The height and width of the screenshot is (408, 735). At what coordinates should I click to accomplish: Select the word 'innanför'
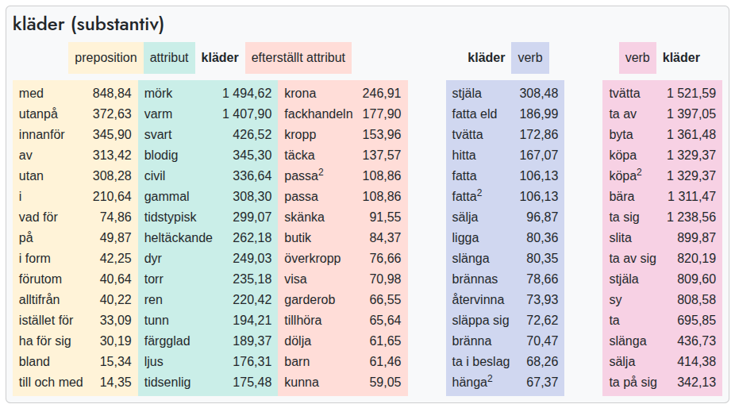click(42, 135)
